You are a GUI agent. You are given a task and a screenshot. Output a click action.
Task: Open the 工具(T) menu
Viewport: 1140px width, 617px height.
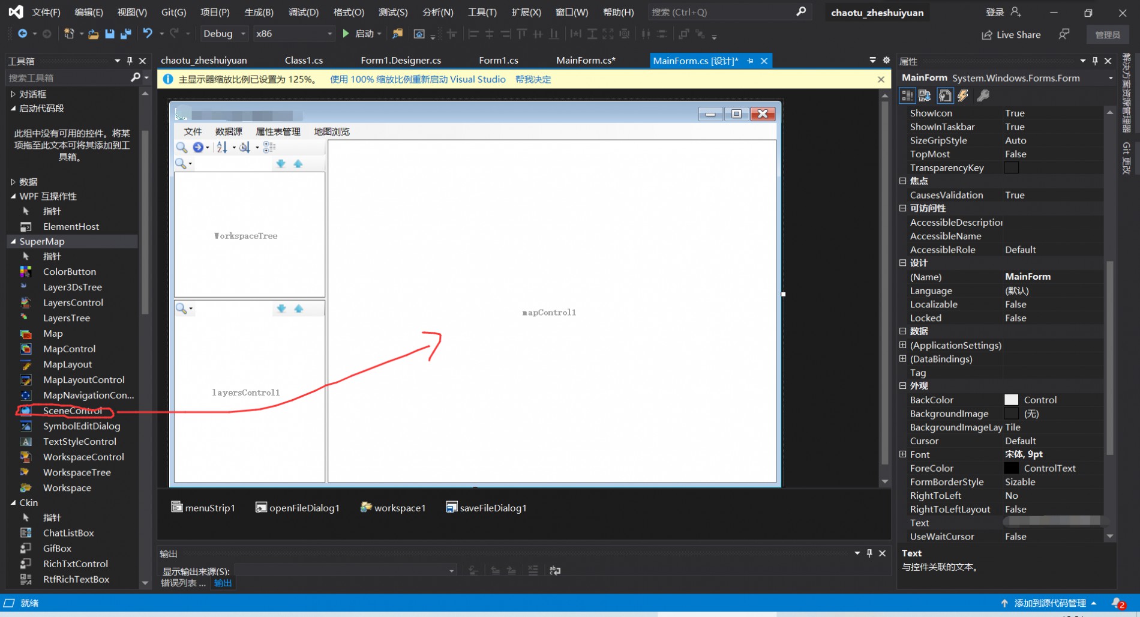click(482, 12)
